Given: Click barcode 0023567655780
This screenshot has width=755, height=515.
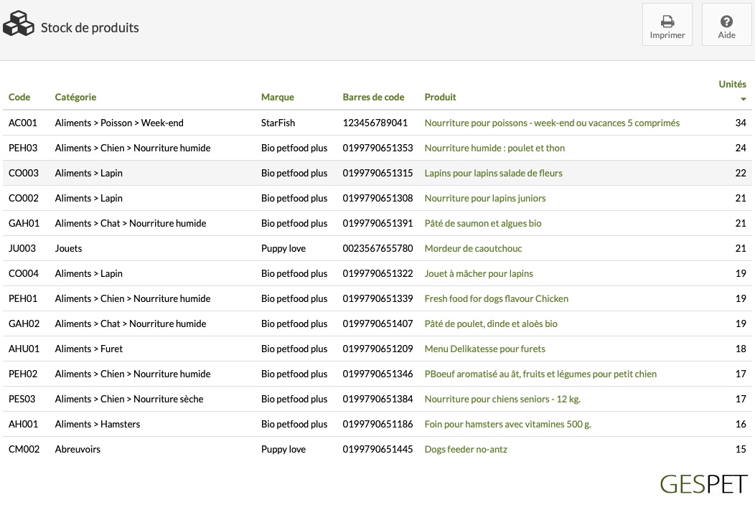Looking at the screenshot, I should click(x=377, y=248).
